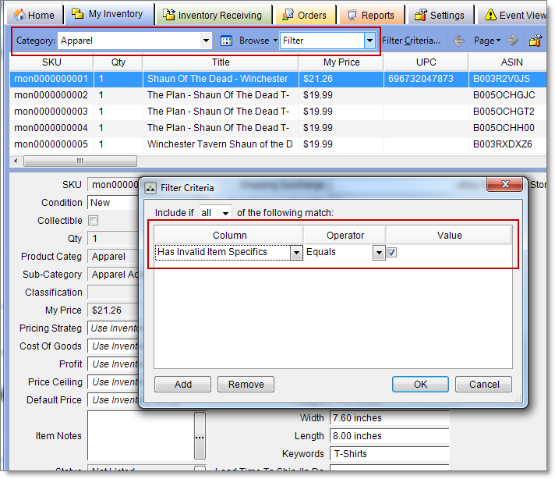Viewport: 555px width, 479px height.
Task: Click the OK button in Filter Criteria
Action: pos(420,384)
